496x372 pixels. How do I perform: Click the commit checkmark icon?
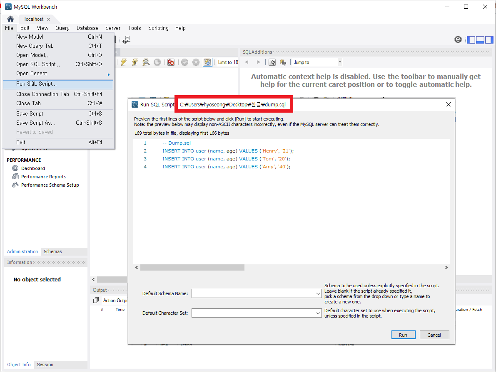coord(185,62)
